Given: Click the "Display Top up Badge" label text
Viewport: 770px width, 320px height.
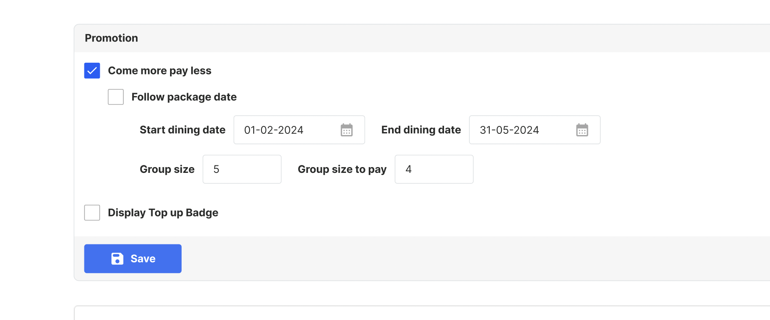Looking at the screenshot, I should 163,213.
